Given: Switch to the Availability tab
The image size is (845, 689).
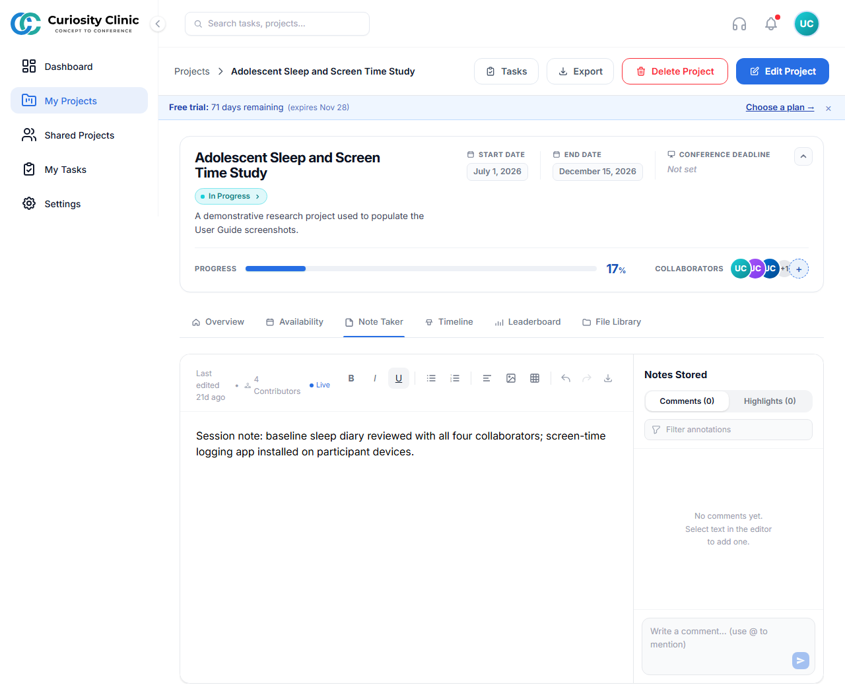Looking at the screenshot, I should point(294,322).
